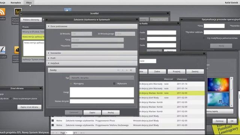Click the Anuluj button
Image resolution: width=240 pixels, height=135 pixels.
click(111, 112)
